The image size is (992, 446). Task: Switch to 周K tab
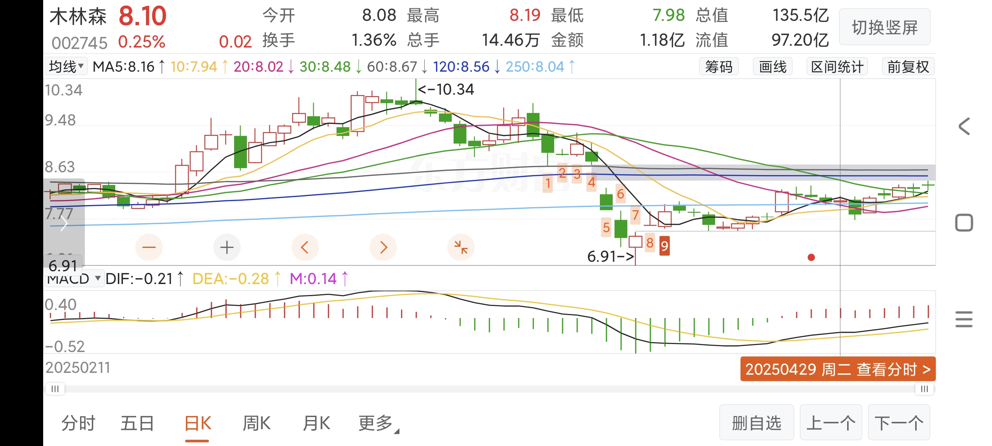coord(256,423)
